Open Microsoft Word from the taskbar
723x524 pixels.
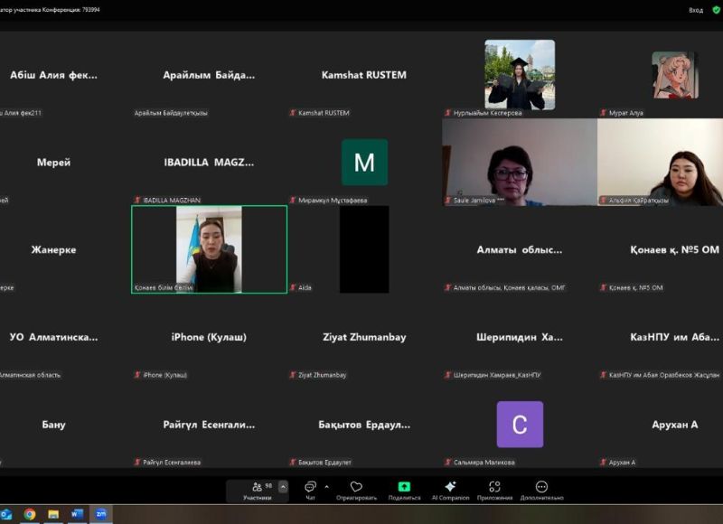pos(77,514)
